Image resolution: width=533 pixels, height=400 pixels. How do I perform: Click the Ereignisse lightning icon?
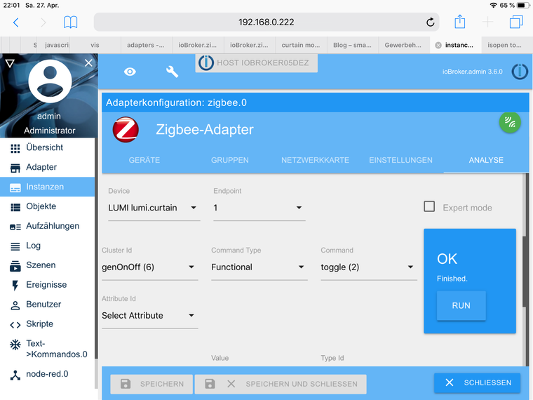15,286
